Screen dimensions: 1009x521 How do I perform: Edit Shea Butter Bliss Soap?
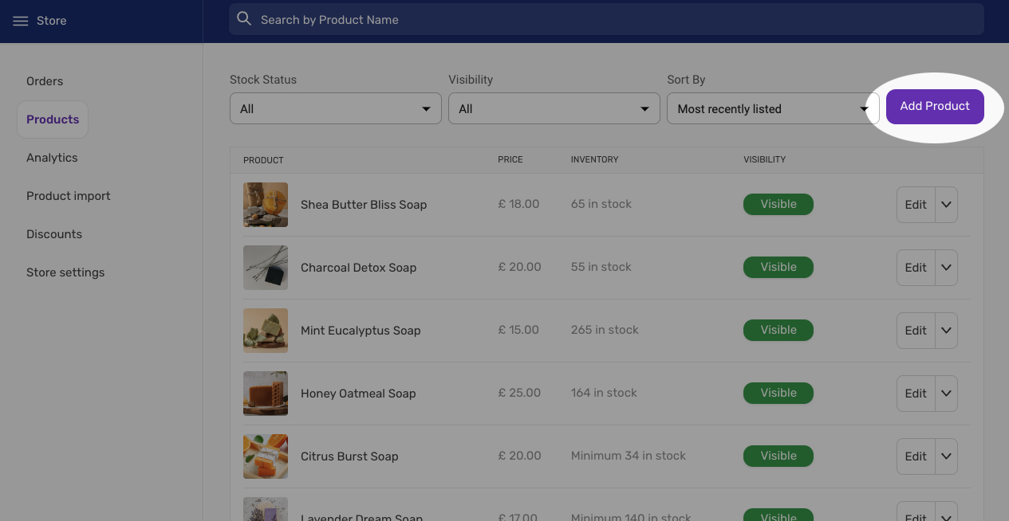916,205
